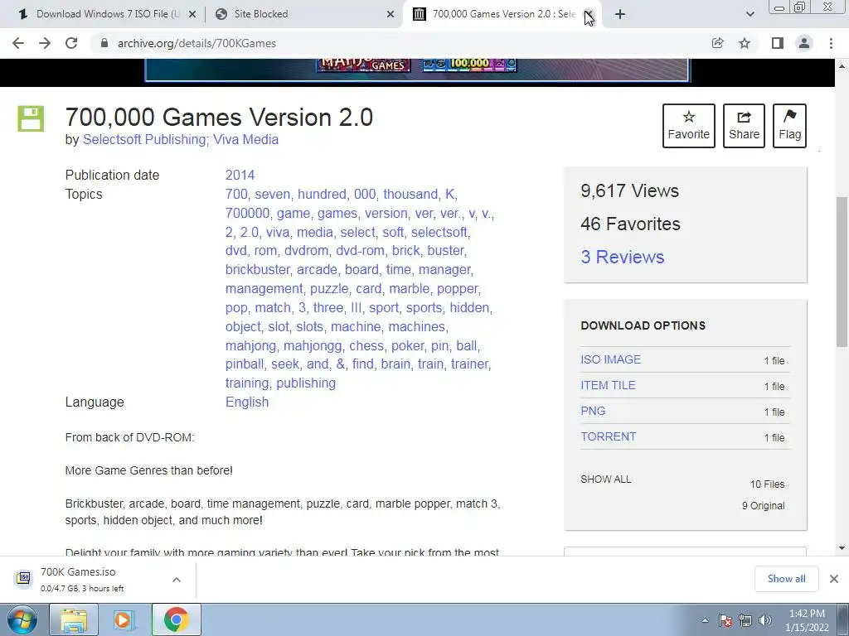Open Windows Media Player from taskbar

[x=123, y=619]
